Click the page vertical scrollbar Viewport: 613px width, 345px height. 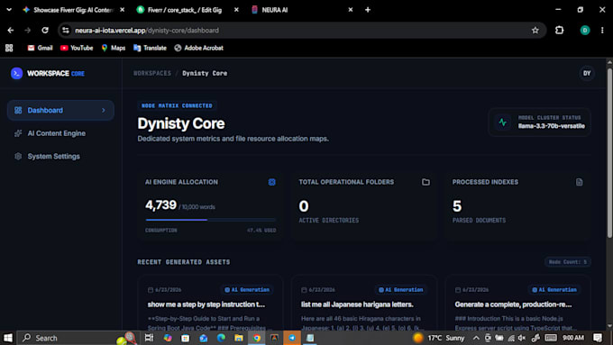[x=609, y=152]
